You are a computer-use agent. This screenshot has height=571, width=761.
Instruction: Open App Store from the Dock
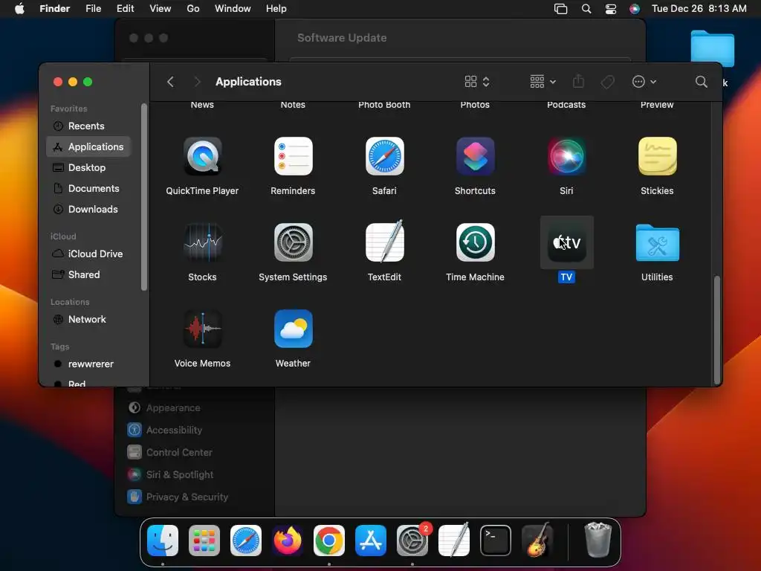[x=371, y=541]
